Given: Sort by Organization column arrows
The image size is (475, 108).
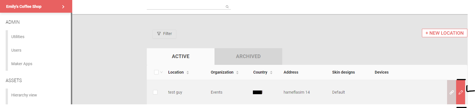Looking at the screenshot, I should [237, 72].
